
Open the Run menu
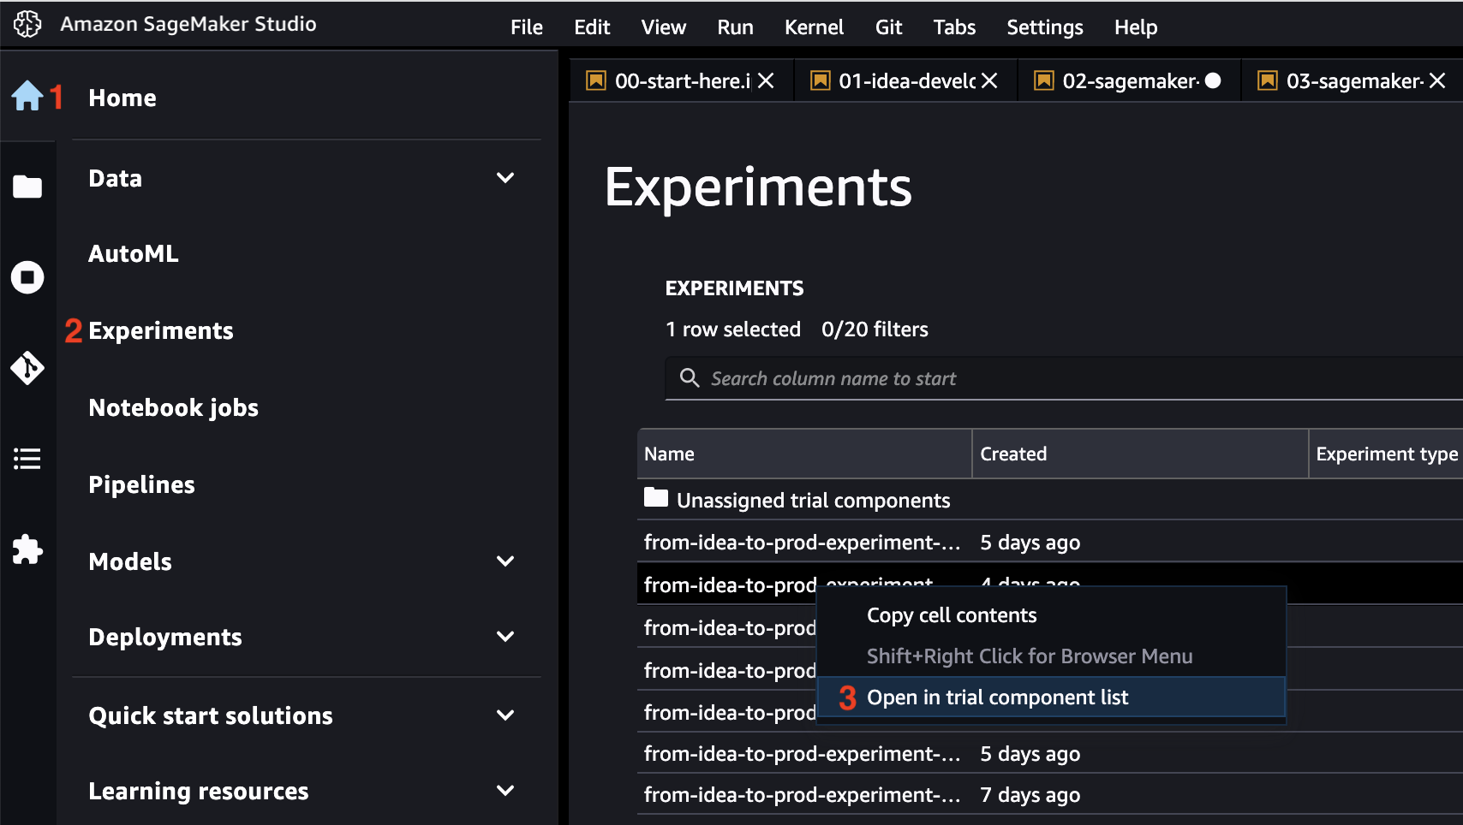point(736,27)
